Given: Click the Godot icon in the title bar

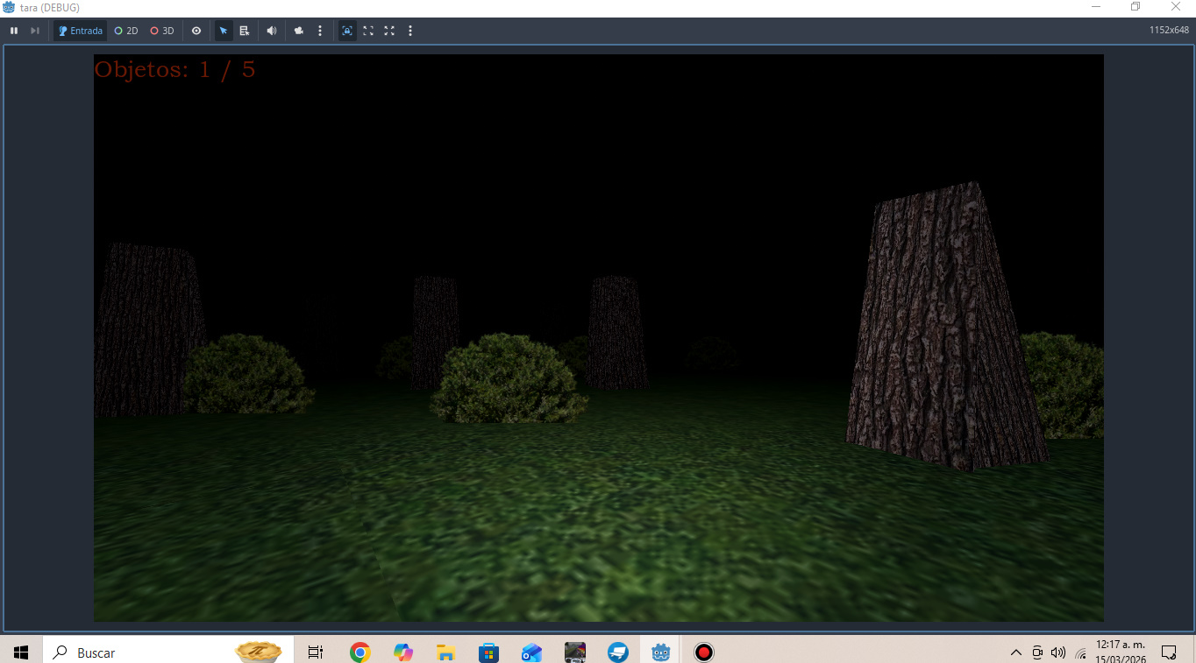Looking at the screenshot, I should click(9, 8).
